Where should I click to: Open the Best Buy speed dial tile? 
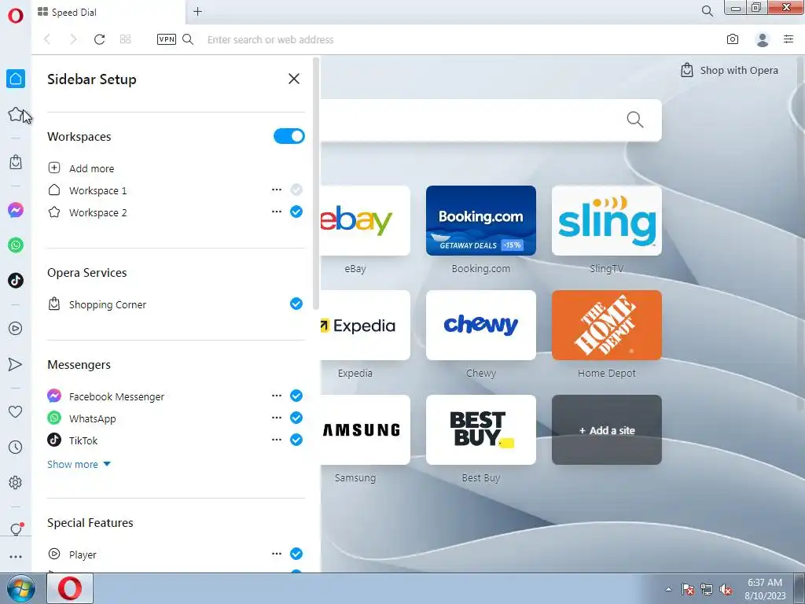coord(481,430)
